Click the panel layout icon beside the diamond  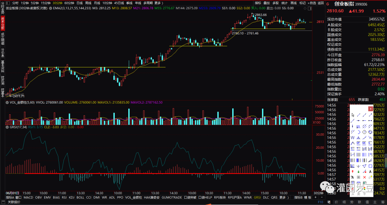point(310,8)
